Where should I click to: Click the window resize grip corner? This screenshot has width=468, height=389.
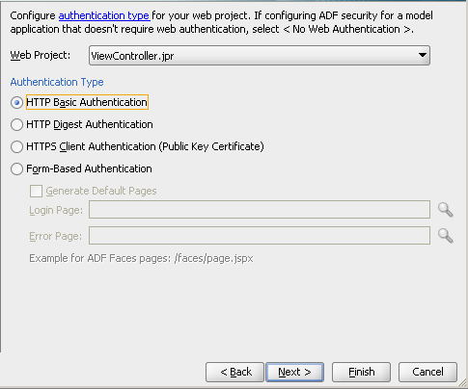pyautogui.click(x=462, y=382)
